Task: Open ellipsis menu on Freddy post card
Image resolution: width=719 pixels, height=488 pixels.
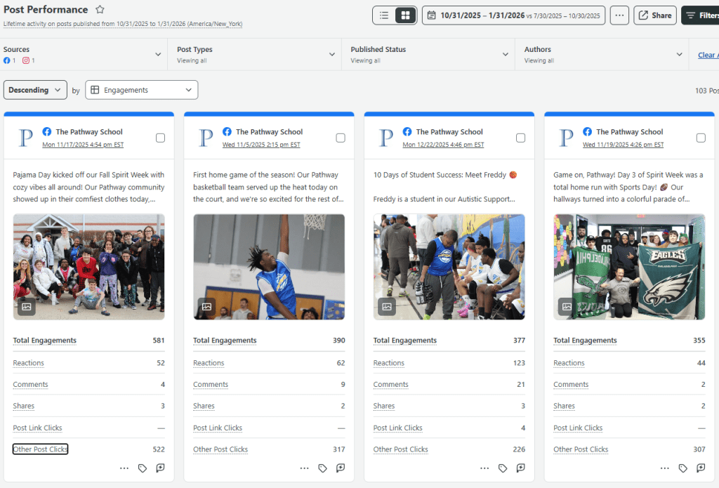Action: coord(484,468)
